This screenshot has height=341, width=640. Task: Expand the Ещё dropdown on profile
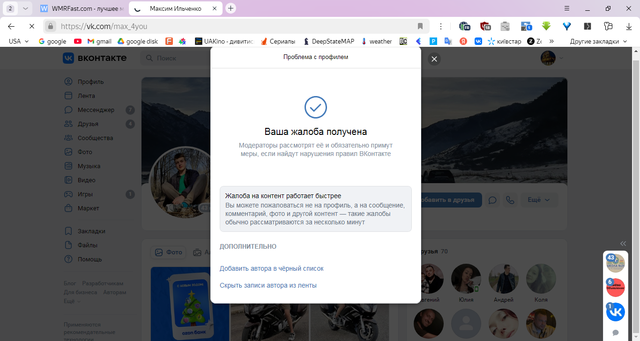coord(539,200)
